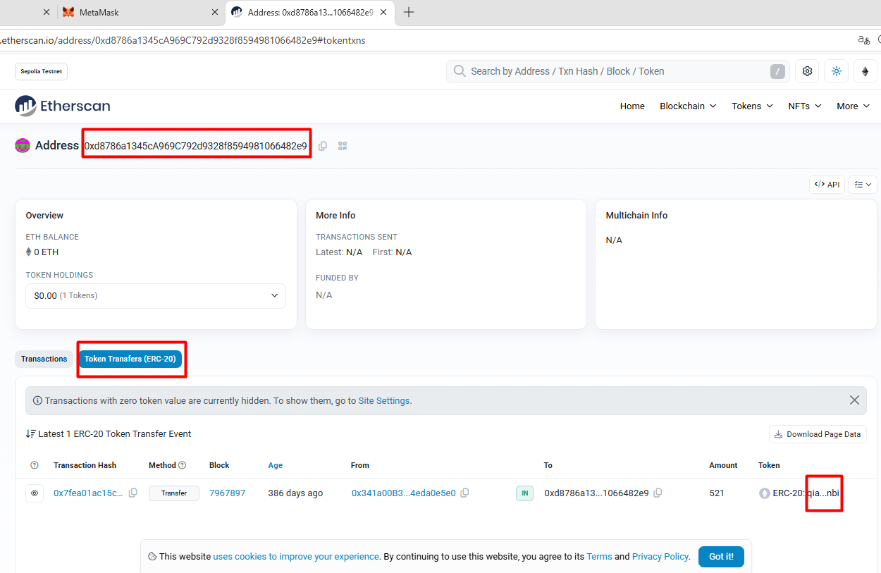Screen dimensions: 881x573
Task: Dismiss the zero token value notice
Action: pyautogui.click(x=854, y=400)
